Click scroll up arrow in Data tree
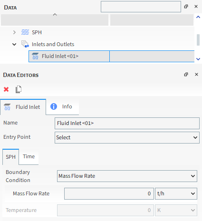Screen dimensions: 202x221 pos(198,17)
